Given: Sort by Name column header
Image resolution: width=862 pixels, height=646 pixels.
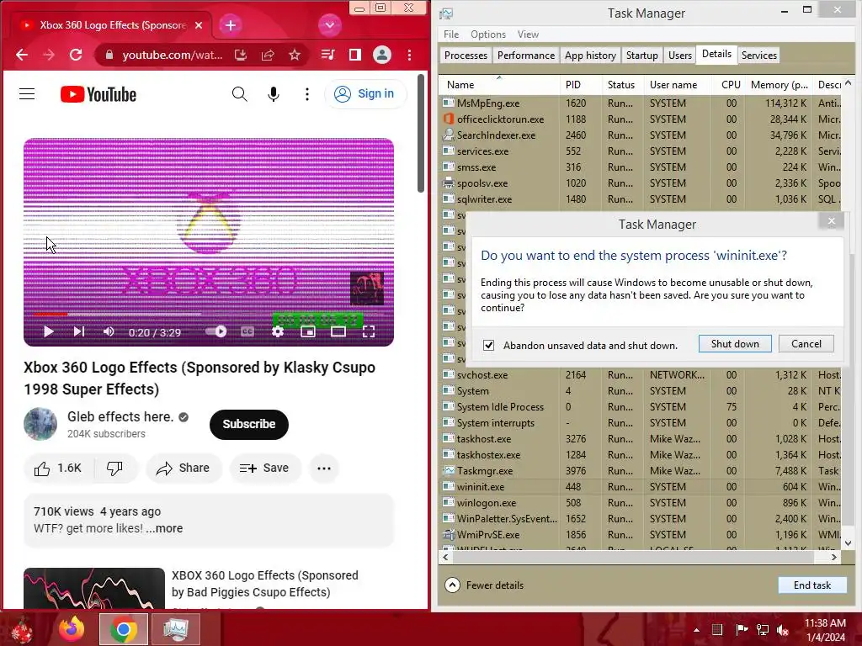Looking at the screenshot, I should click(499, 85).
